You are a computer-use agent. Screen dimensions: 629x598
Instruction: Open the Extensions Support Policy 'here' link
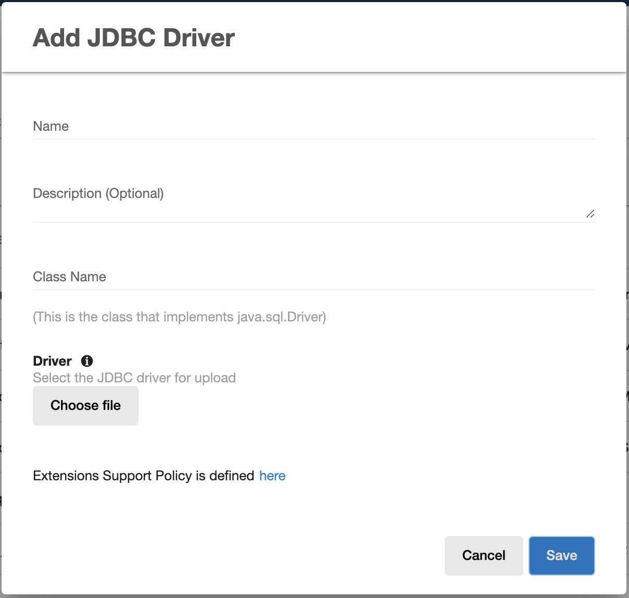[272, 476]
